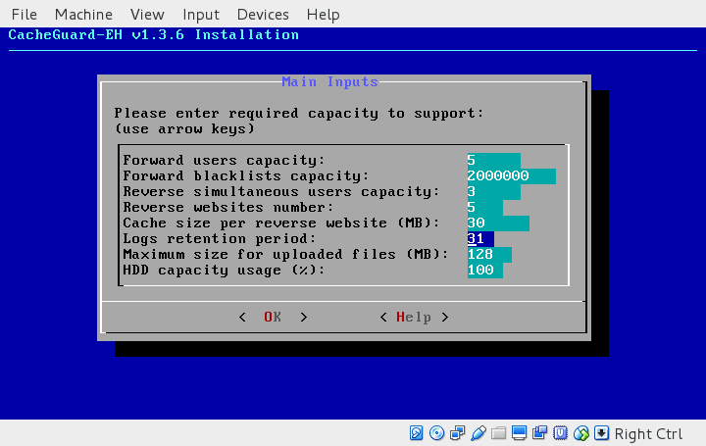Click the shared folders status icon

(x=499, y=433)
